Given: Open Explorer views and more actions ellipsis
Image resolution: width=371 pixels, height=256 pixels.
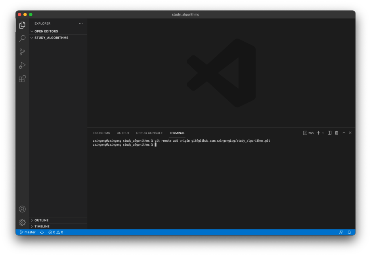Looking at the screenshot, I should (81, 23).
